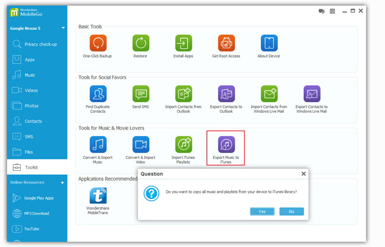
Task: Open Convert & Import Music tool
Action: pyautogui.click(x=98, y=145)
